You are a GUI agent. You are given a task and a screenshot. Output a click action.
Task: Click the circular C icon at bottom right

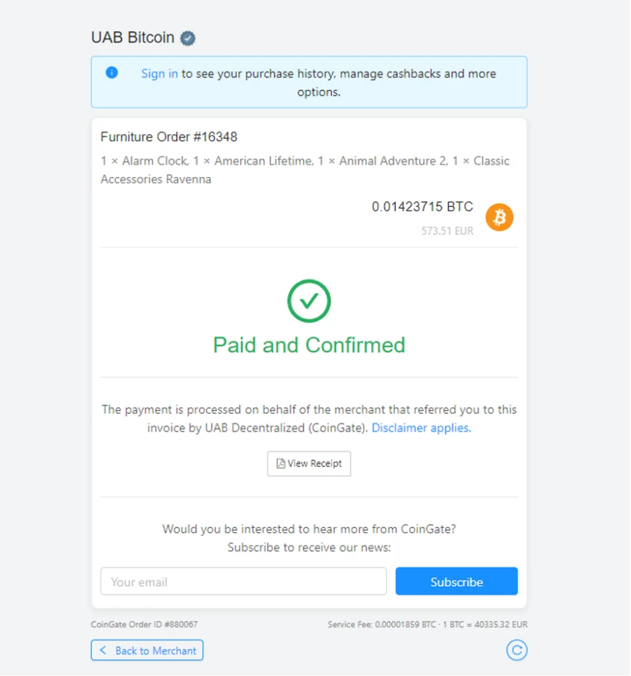click(517, 650)
